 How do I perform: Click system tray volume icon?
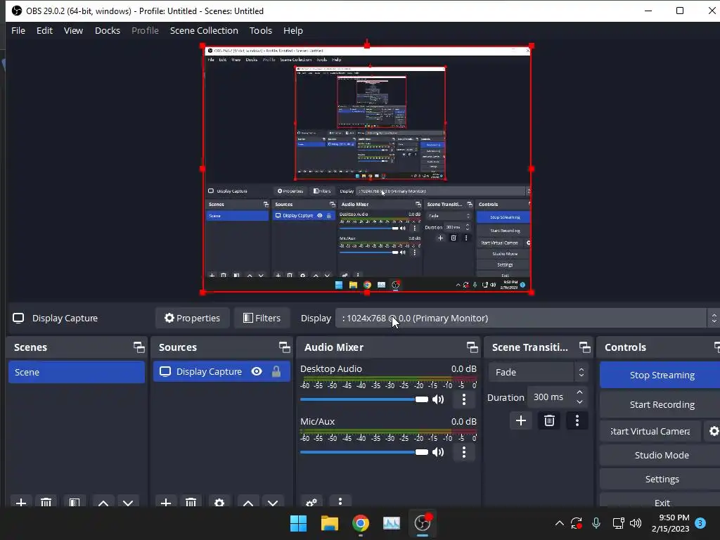click(x=636, y=523)
